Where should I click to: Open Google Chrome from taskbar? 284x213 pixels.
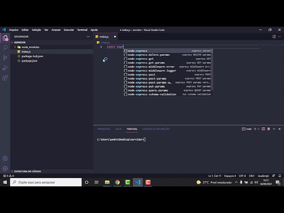[117, 182]
